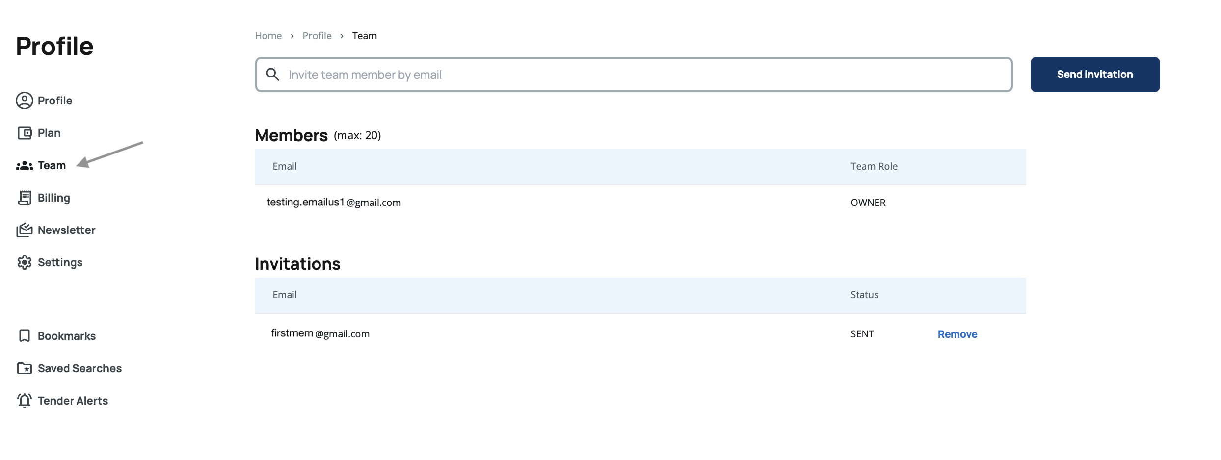
Task: Click the Bookmarks icon in sidebar
Action: point(25,336)
